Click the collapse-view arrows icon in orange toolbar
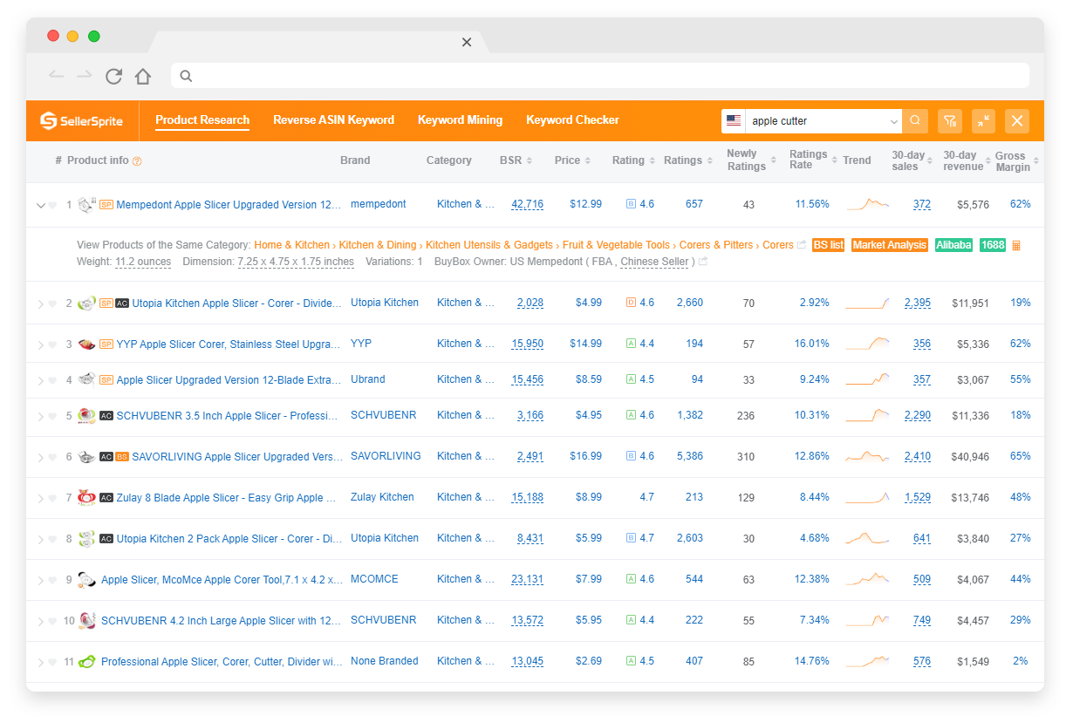Screen dimensions: 1073x716 (x=983, y=120)
